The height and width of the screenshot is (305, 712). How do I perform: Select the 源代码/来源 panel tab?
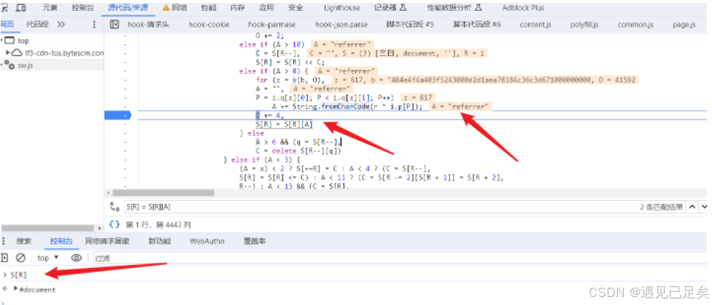pos(128,8)
